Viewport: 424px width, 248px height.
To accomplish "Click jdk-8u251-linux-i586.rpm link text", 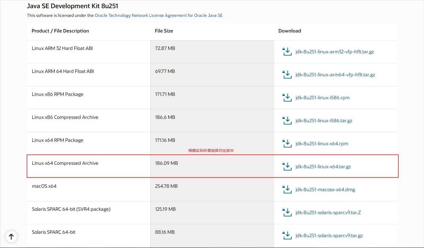I will coord(322,98).
